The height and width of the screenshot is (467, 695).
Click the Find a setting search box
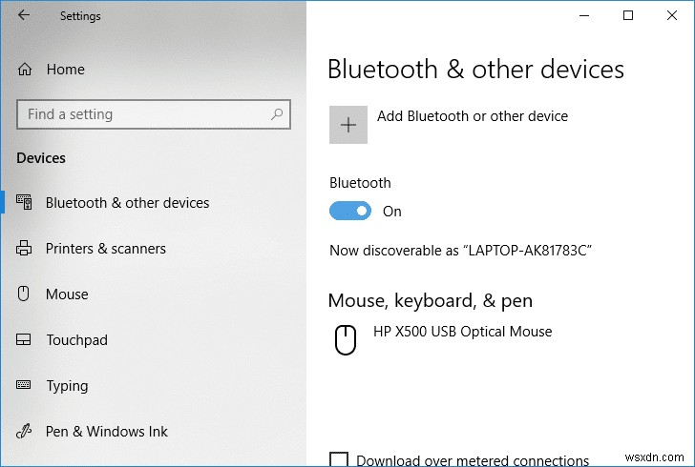[143, 114]
